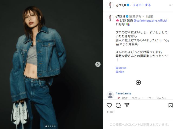Screen dimensions: 173x129
Task: Advance to the next photo with the arrow
Action: (98, 64)
